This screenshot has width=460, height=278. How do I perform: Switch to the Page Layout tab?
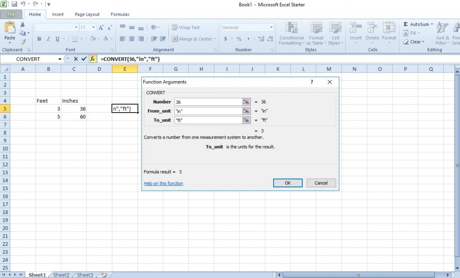coord(87,14)
